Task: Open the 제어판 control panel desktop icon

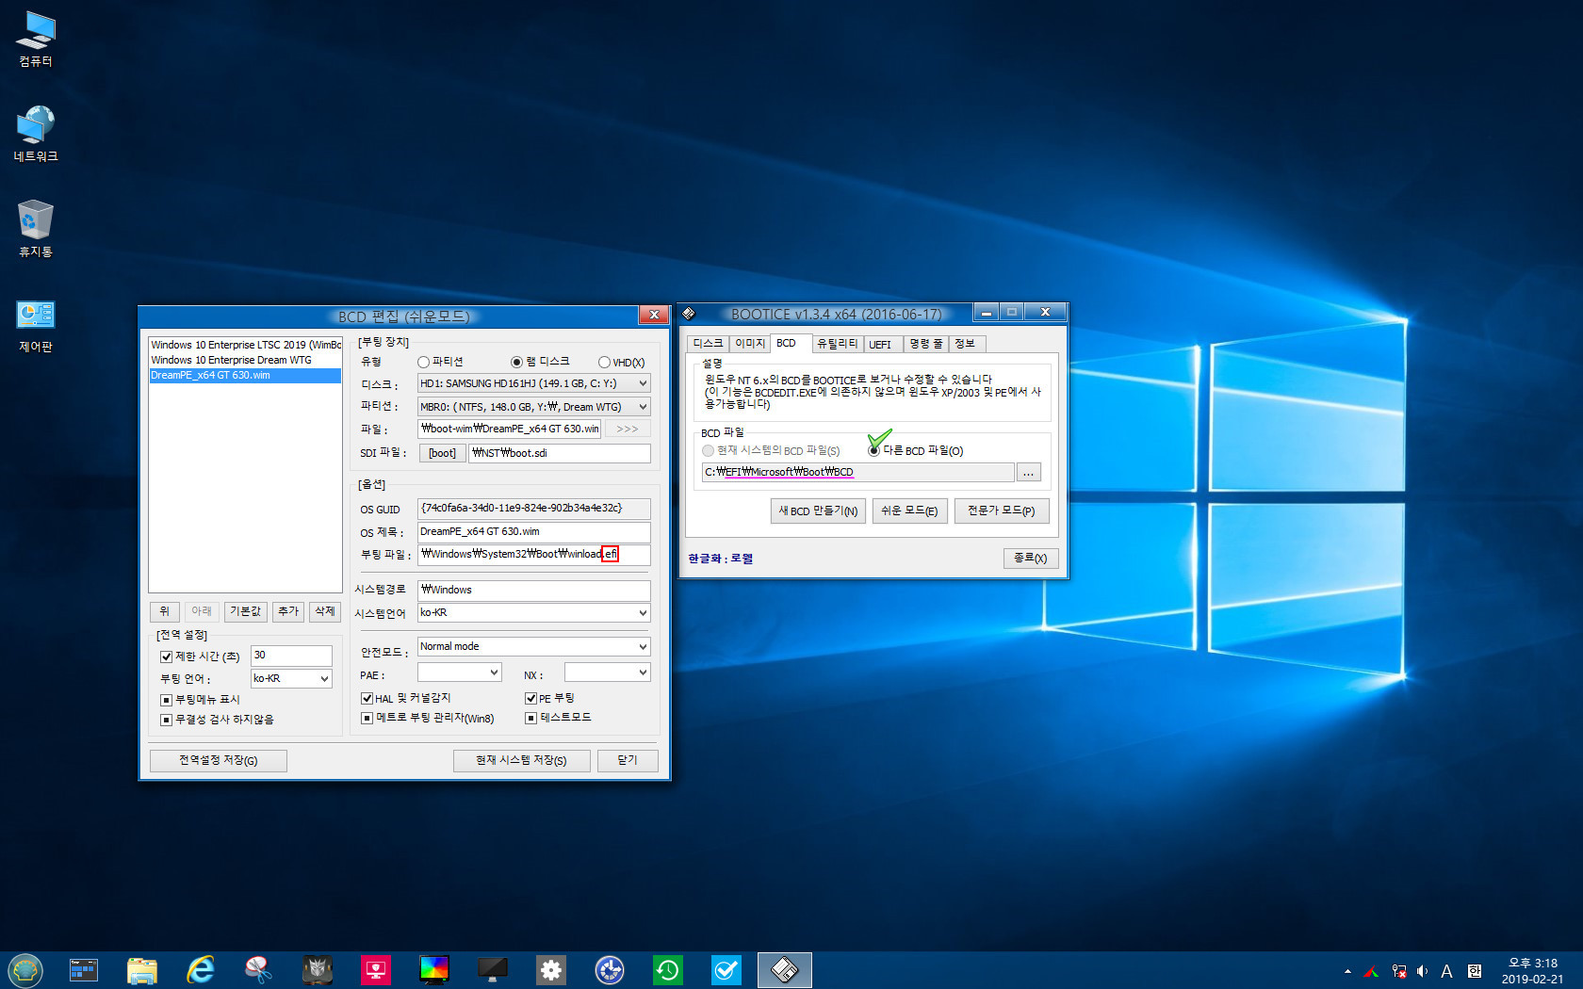Action: coord(36,325)
